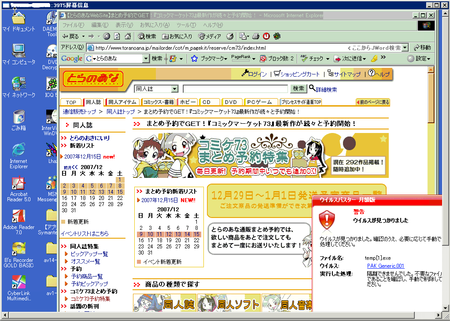Click the IE Forward arrow button
The width and height of the screenshot is (450, 321).
[x=91, y=37]
